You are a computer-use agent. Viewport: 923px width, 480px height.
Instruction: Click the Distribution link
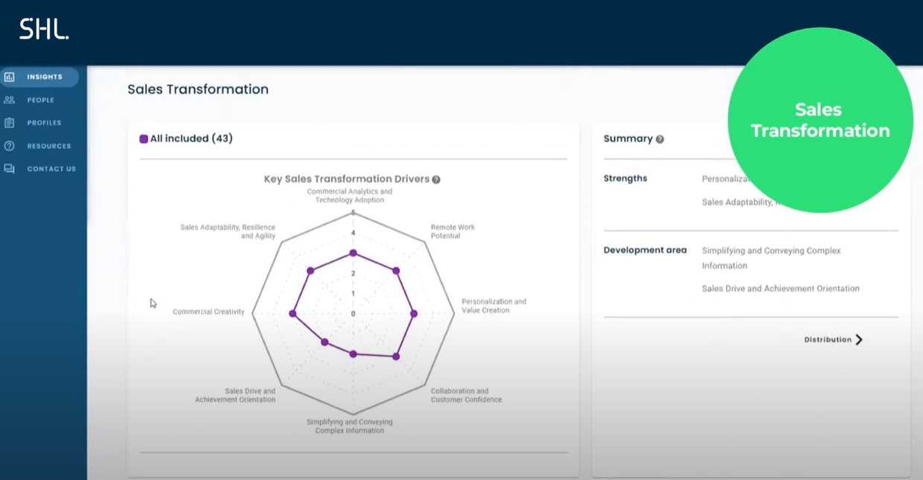point(828,339)
